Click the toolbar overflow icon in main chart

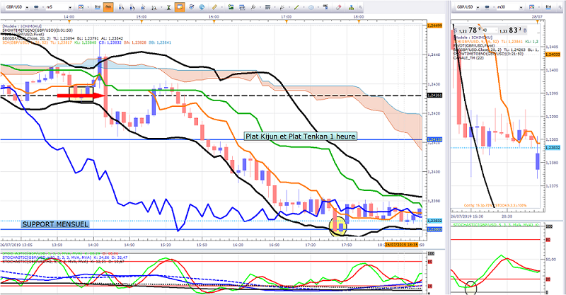click(360, 7)
